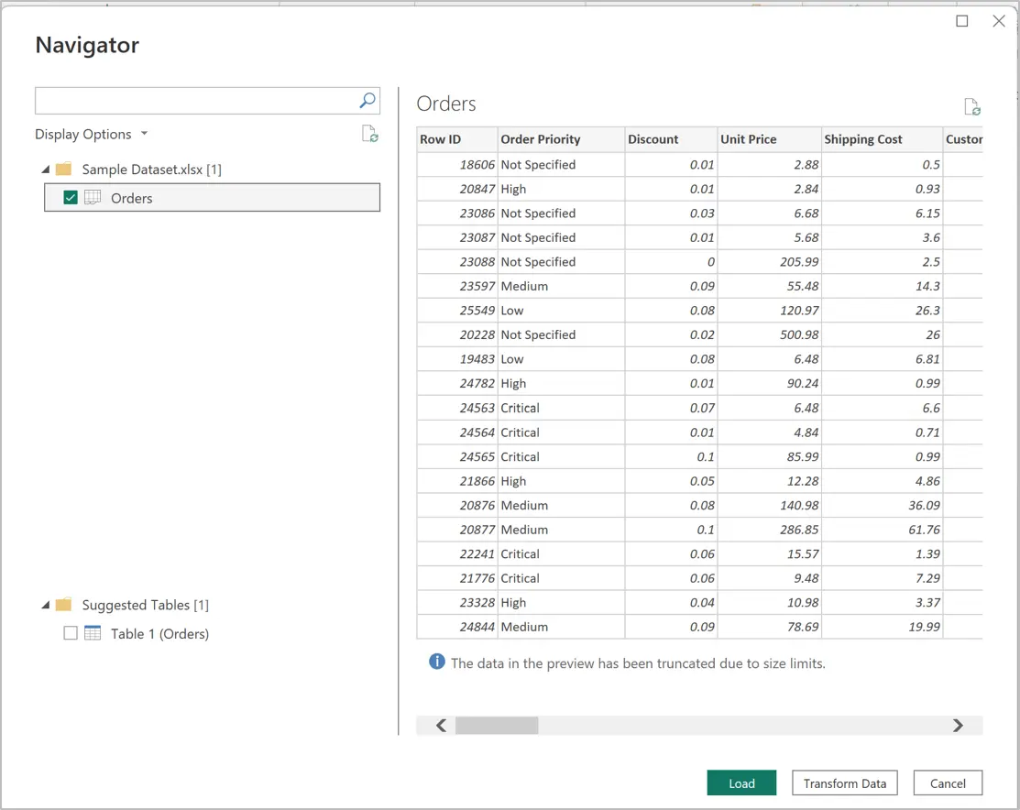Click the Unit Price cell 286.85

point(770,530)
